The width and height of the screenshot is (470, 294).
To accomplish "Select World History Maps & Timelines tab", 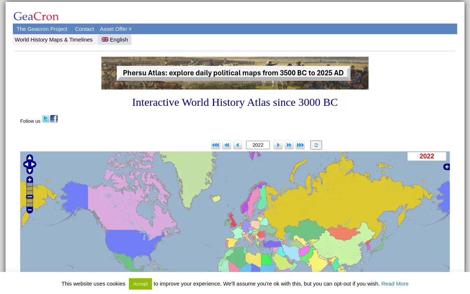I will pyautogui.click(x=54, y=40).
